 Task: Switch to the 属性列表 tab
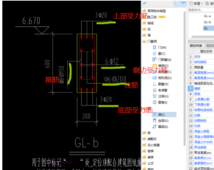click(196, 46)
